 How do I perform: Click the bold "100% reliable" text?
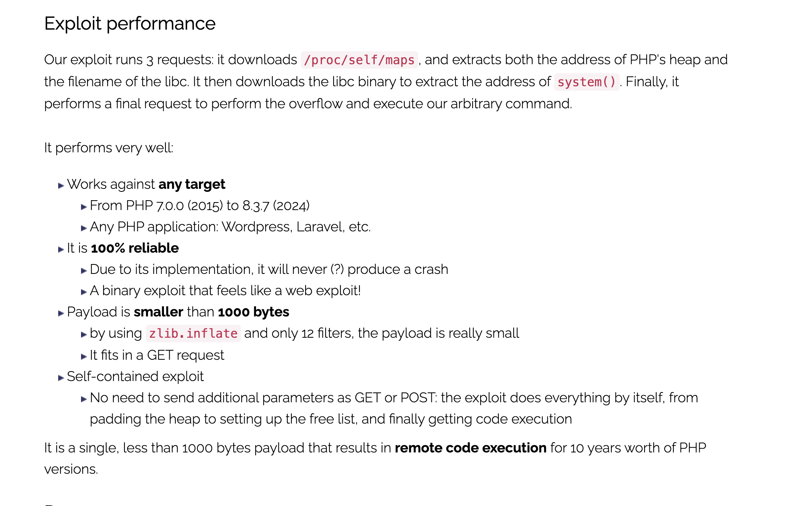pos(135,248)
